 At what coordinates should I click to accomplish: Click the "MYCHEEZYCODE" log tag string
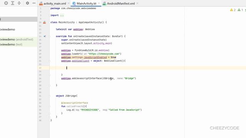[x=90, y=110]
